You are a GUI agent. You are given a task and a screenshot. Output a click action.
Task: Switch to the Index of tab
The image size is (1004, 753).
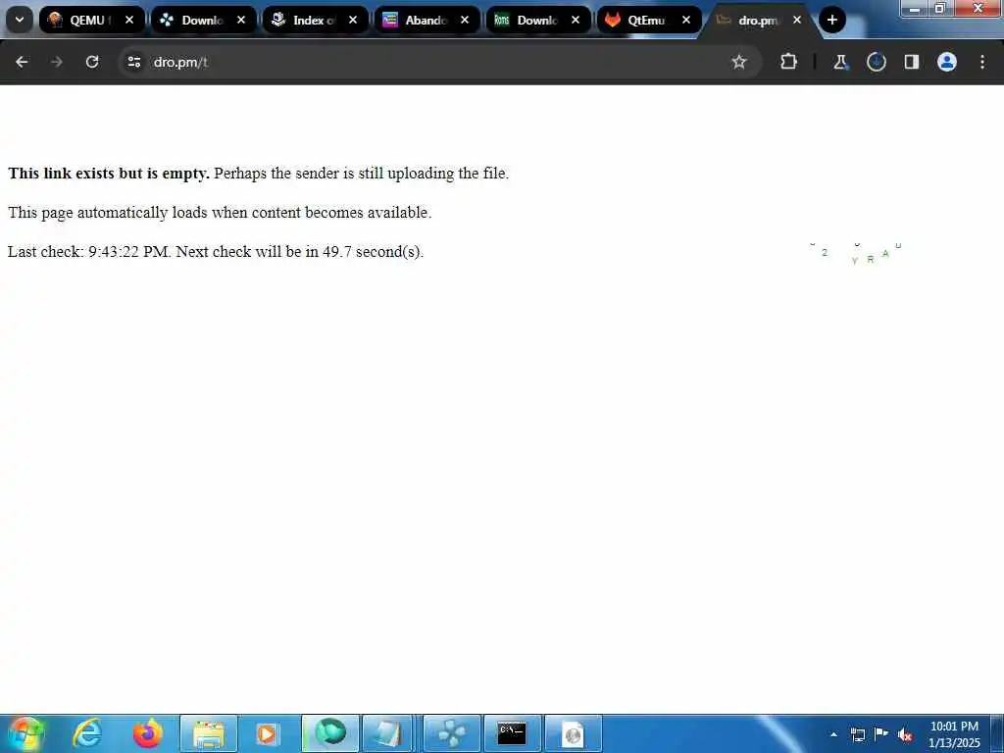tap(315, 20)
